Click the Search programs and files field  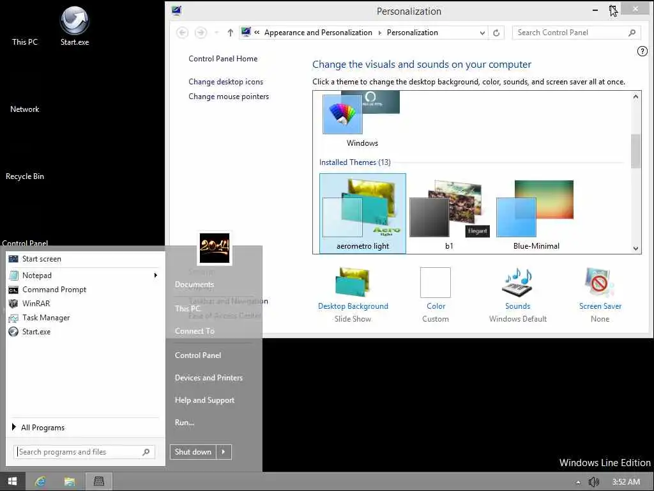(84, 452)
